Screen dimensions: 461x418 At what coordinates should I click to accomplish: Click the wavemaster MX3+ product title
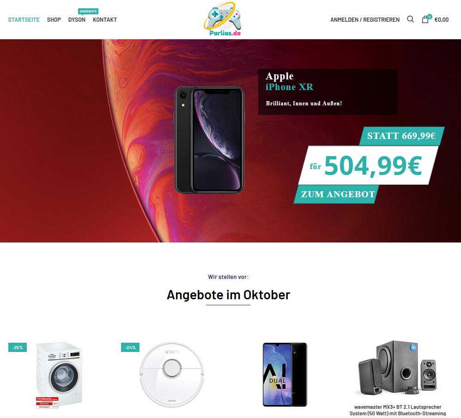[x=398, y=410]
